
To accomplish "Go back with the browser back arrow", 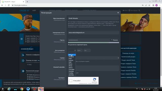I will pyautogui.click(x=2, y=5).
